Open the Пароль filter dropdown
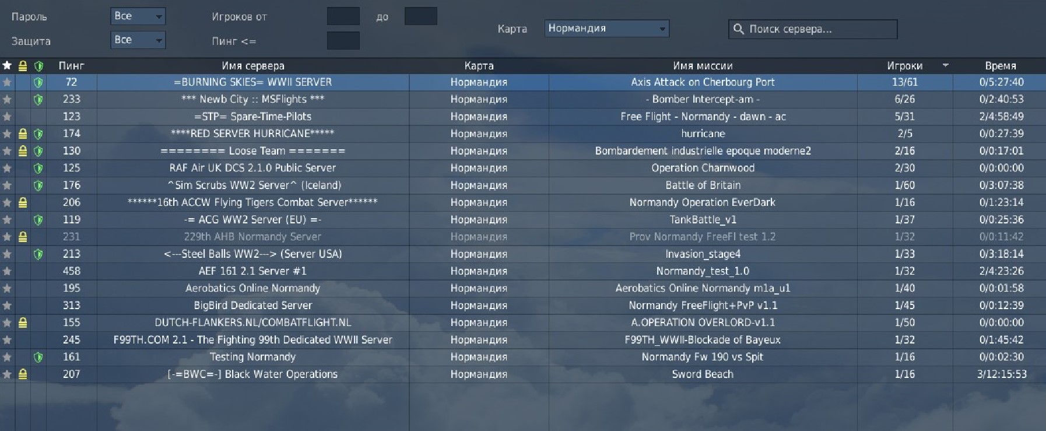 coord(138,16)
